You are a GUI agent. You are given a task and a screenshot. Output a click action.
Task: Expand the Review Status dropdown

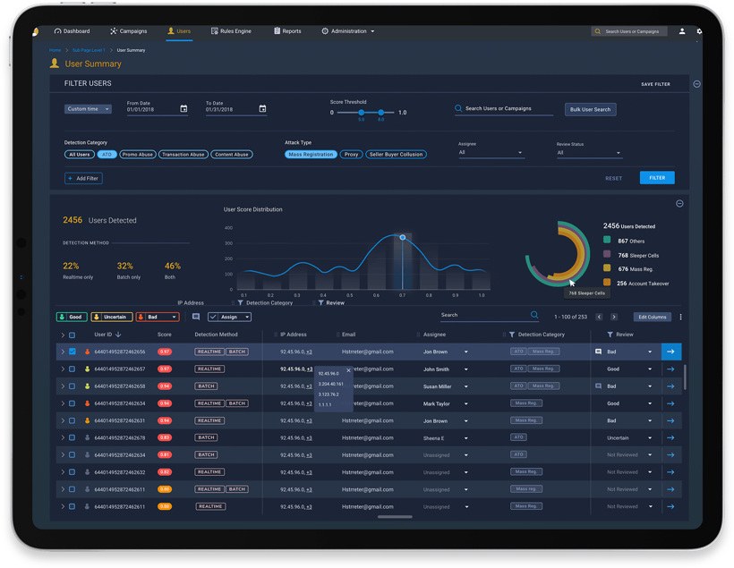(588, 153)
